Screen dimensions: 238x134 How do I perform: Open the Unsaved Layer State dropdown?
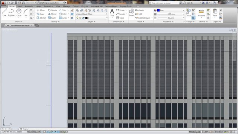click(x=91, y=14)
